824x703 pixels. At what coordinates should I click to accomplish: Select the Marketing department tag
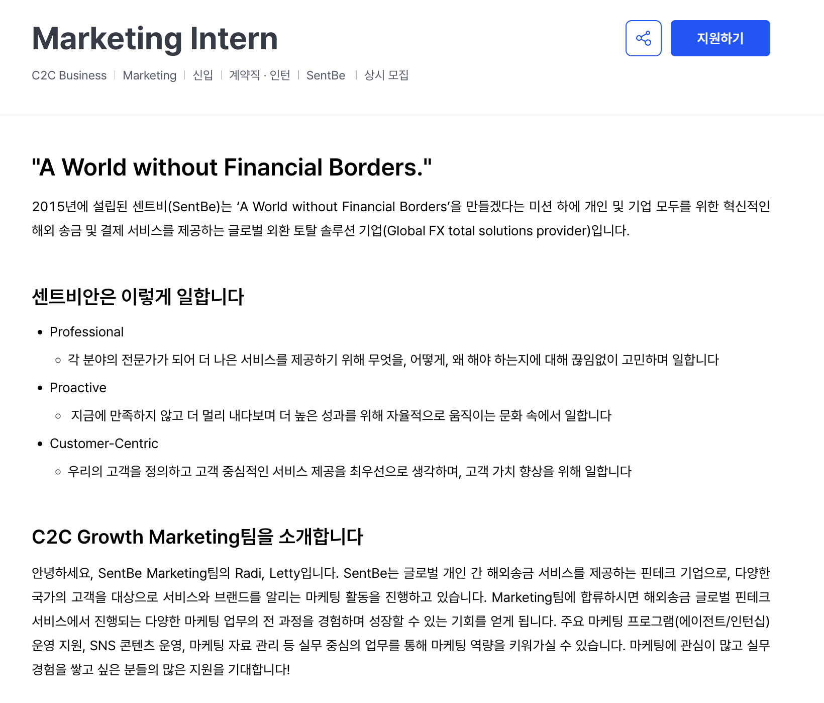pyautogui.click(x=149, y=75)
